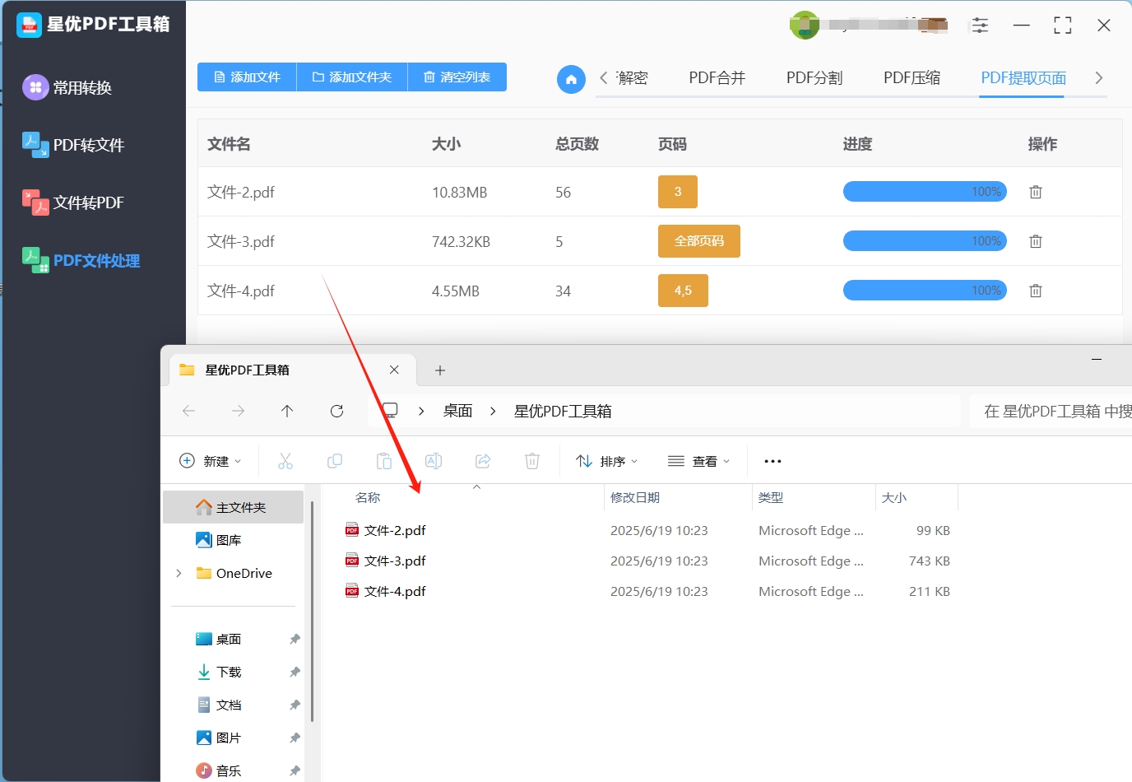The height and width of the screenshot is (782, 1132).
Task: Click 桌面 in the address breadcrumb
Action: [457, 411]
